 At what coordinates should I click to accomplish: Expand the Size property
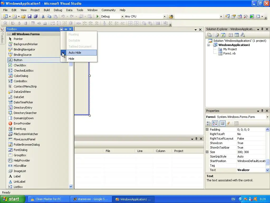[x=207, y=152]
